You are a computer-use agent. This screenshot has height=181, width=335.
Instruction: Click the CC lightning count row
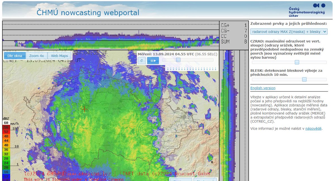tap(234, 36)
